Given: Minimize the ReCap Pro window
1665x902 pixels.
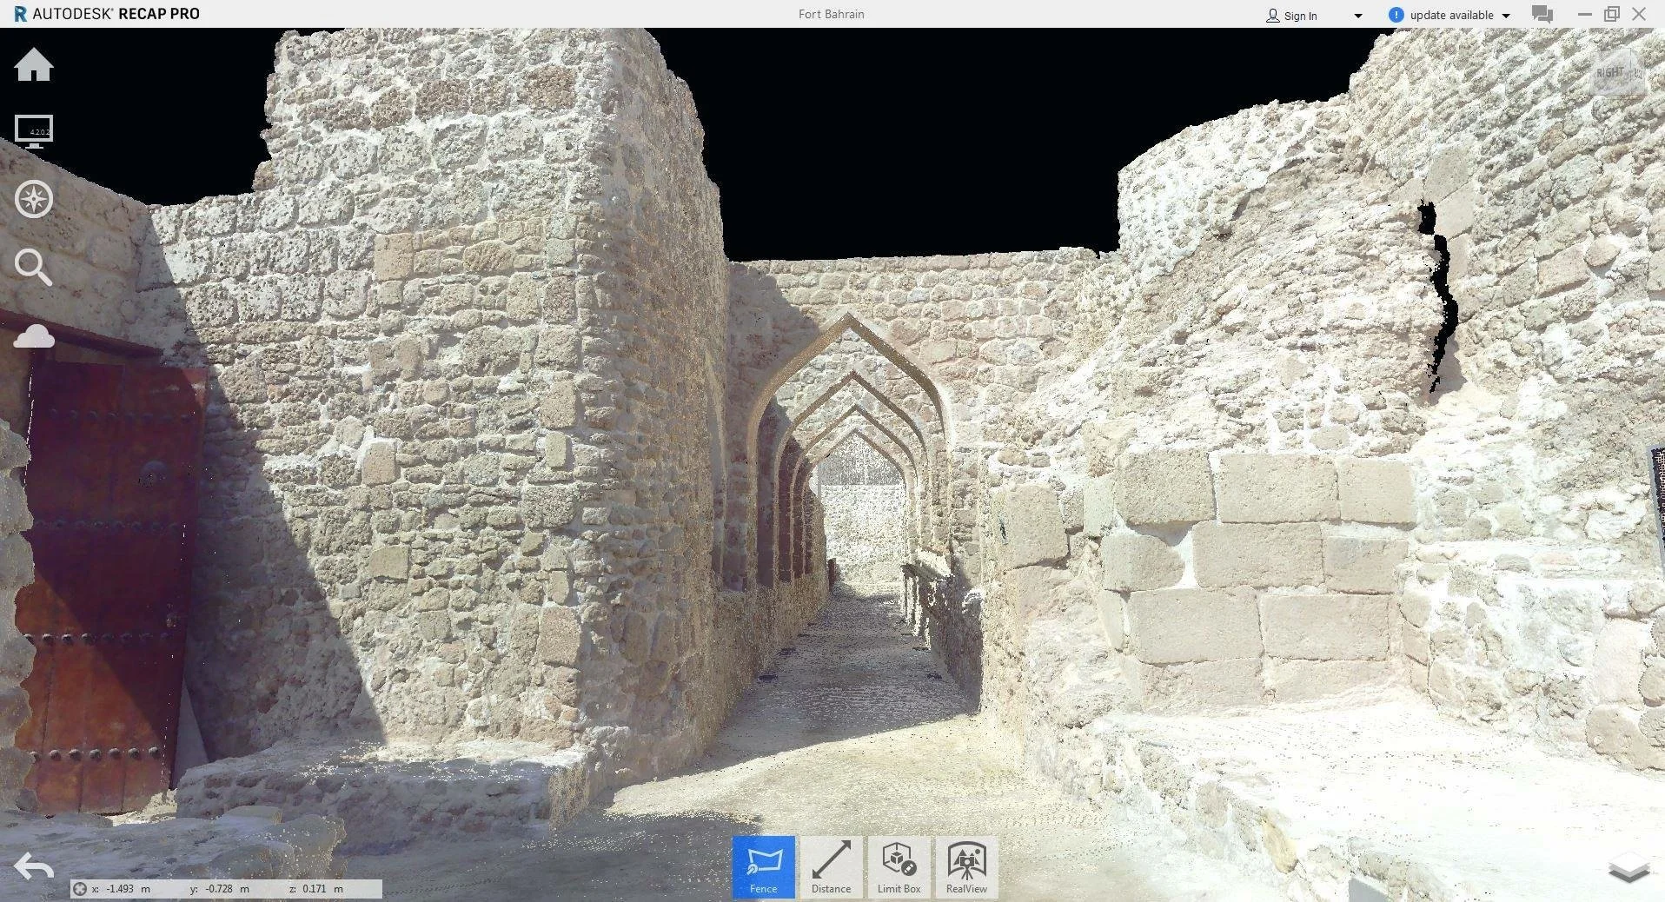Looking at the screenshot, I should pos(1585,14).
